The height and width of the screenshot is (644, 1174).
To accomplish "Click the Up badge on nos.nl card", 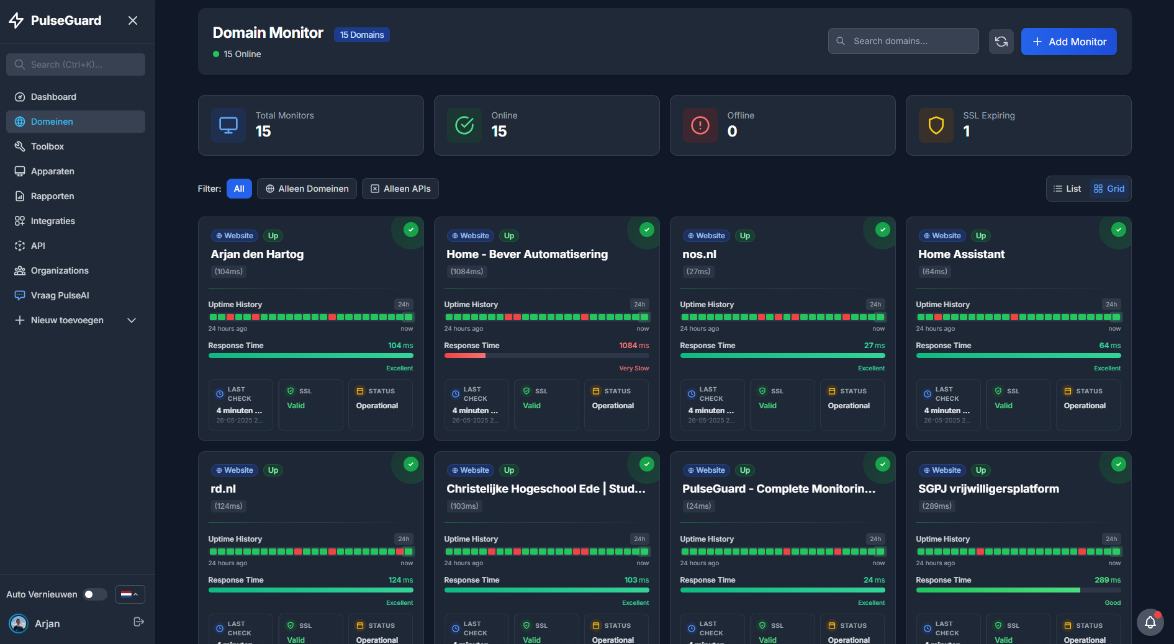I will [x=745, y=236].
